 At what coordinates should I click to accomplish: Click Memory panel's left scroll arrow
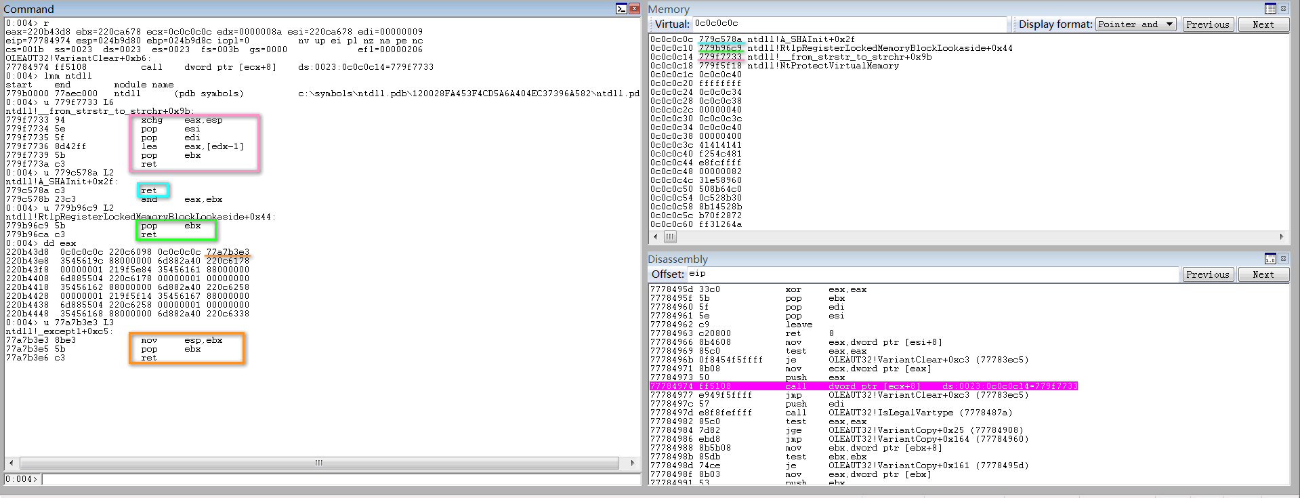click(655, 236)
